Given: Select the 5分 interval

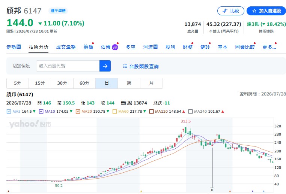Looking at the screenshot, I should tap(18, 83).
